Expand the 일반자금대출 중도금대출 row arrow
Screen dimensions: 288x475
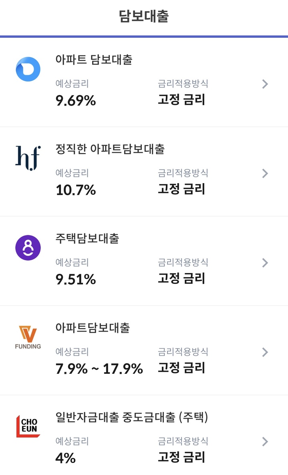(265, 442)
